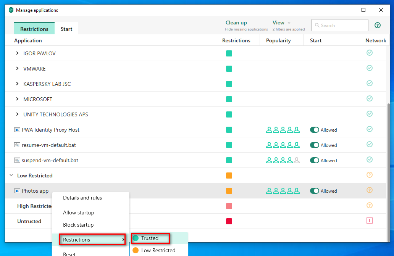Screen dimensions: 394x256
Task: Select the High Restricted group row
Action: [195, 206]
